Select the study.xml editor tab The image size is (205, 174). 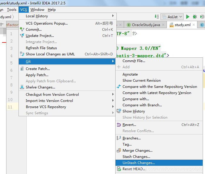tap(182, 25)
